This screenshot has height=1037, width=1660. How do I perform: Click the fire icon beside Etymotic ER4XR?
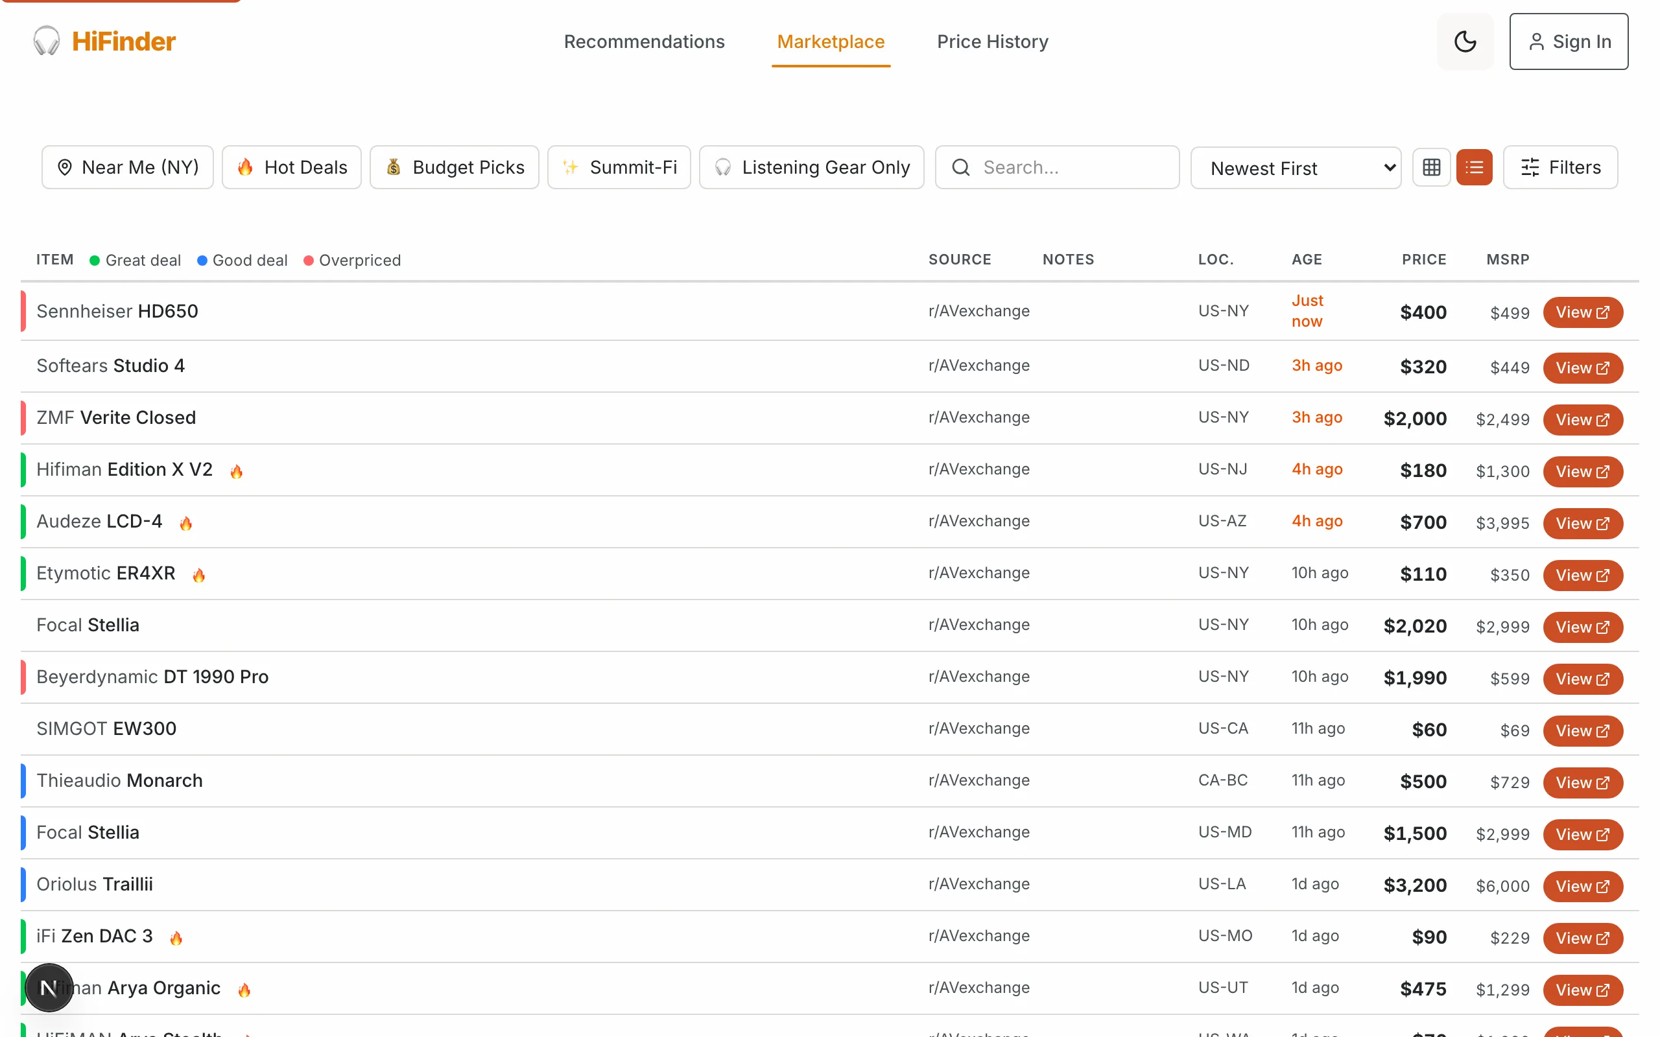click(x=199, y=575)
